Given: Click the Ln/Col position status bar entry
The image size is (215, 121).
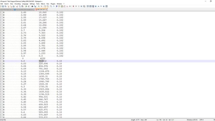Looking at the screenshot, I should pos(165,120).
